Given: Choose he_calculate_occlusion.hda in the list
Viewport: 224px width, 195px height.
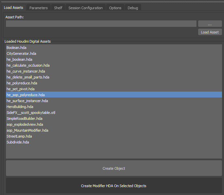Looking at the screenshot, I should click(28, 65).
